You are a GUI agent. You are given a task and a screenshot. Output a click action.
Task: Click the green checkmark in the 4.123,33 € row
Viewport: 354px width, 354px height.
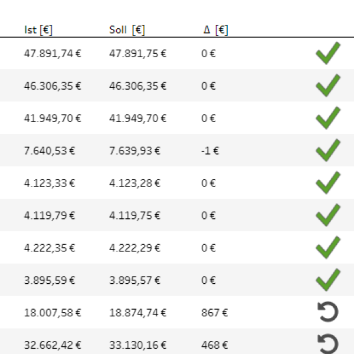tap(328, 183)
